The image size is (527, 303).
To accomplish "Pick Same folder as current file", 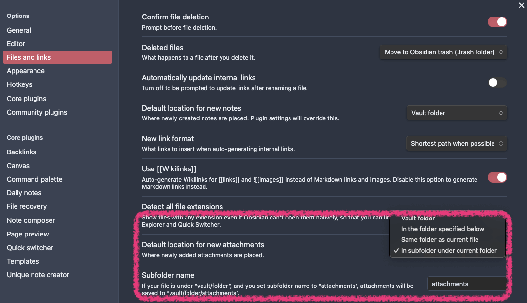I will click(440, 239).
